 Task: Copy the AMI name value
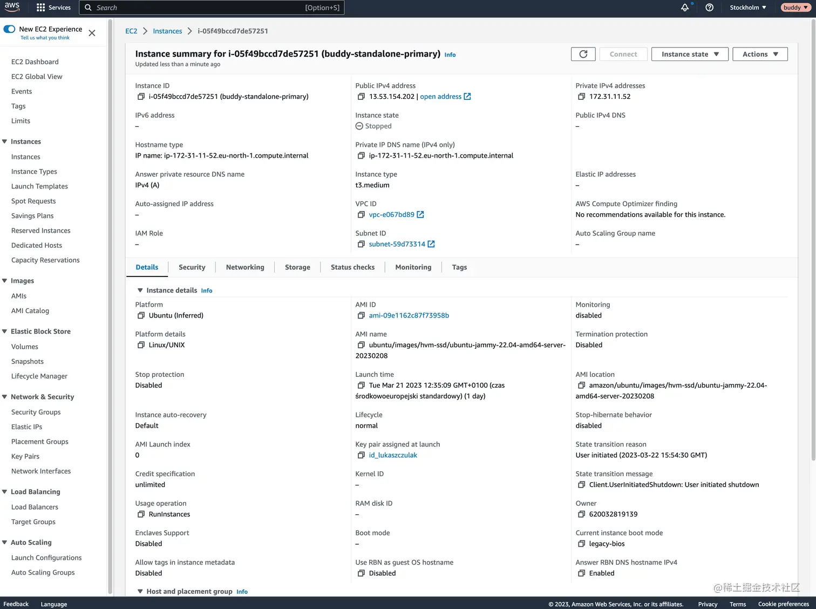(361, 345)
